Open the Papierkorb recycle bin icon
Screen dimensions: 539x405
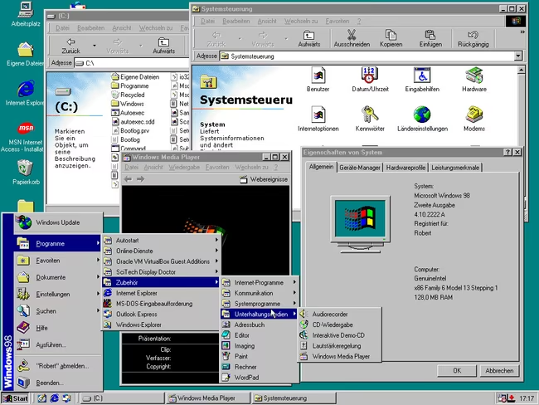[x=26, y=172]
